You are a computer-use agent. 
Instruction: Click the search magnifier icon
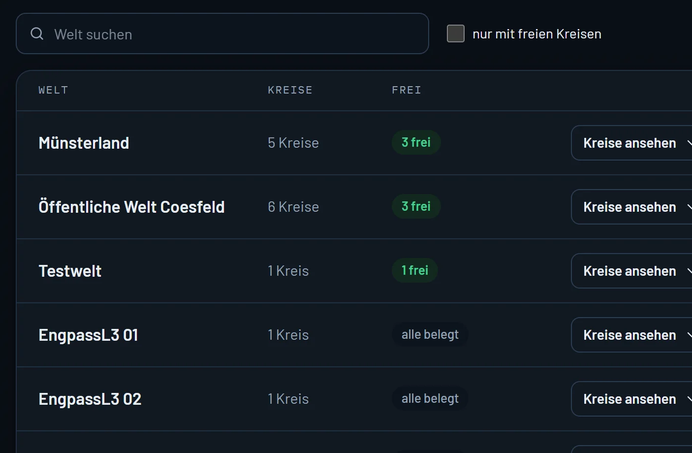[37, 33]
